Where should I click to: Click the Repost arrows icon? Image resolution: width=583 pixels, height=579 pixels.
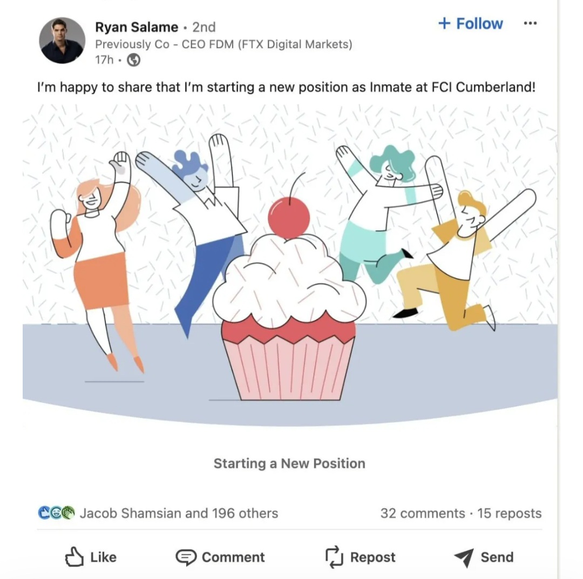334,557
